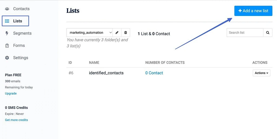Expand the Actions dropdown for identified_contacts
The height and width of the screenshot is (139, 277).
[x=261, y=73]
